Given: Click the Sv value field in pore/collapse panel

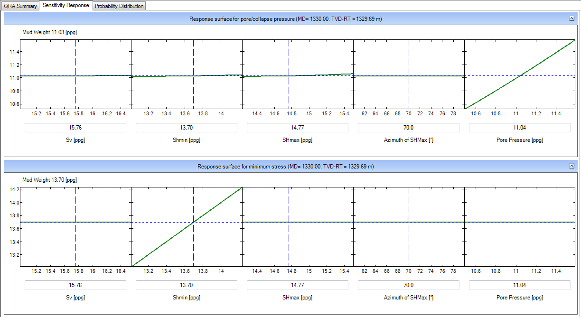Looking at the screenshot, I should tap(75, 128).
